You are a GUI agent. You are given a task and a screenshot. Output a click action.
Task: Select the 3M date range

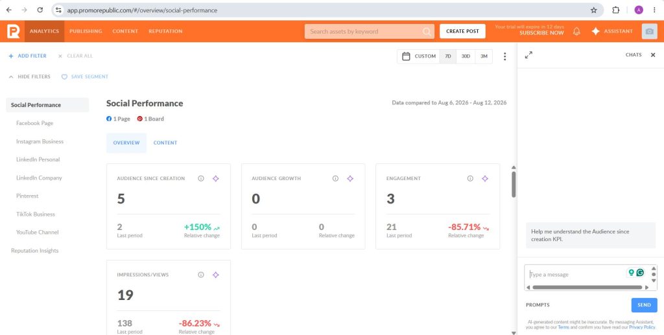484,56
